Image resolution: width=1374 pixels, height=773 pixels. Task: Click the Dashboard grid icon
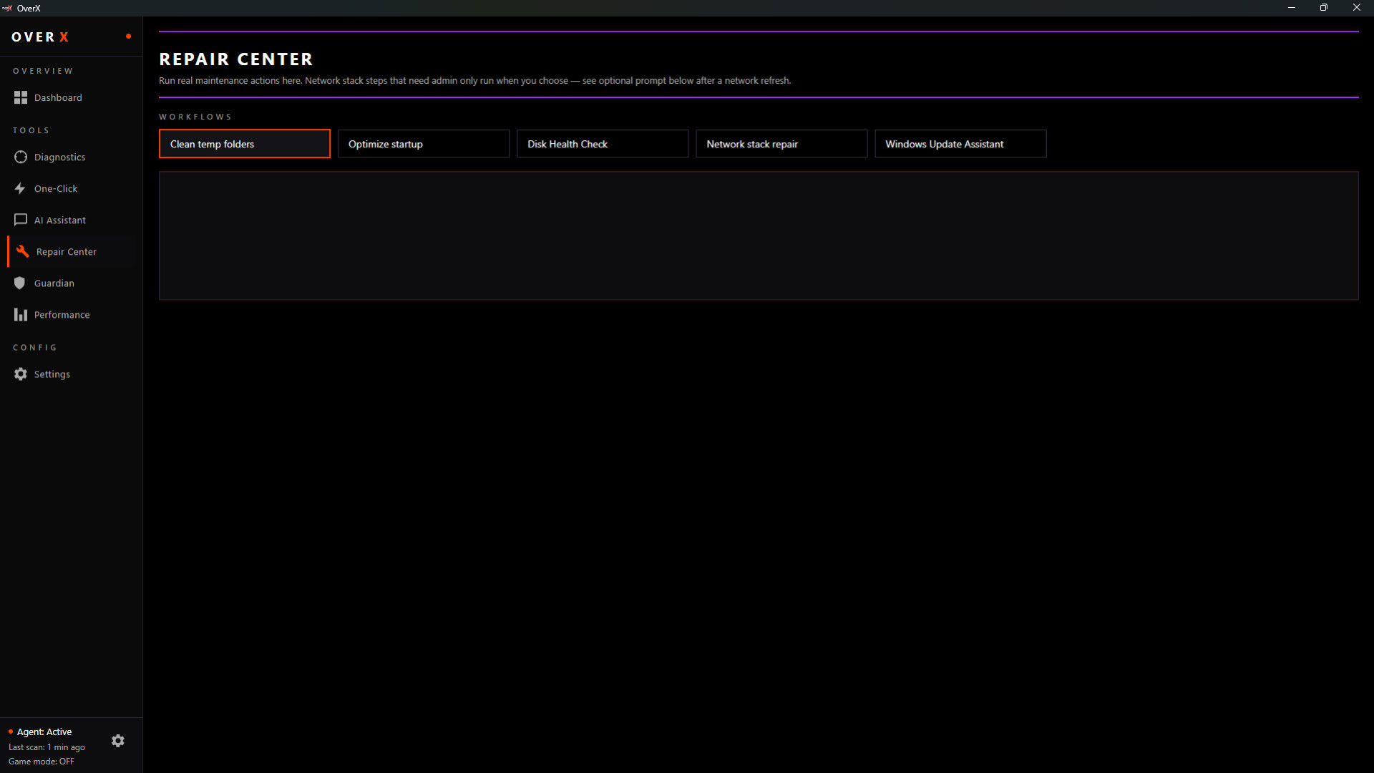[20, 97]
